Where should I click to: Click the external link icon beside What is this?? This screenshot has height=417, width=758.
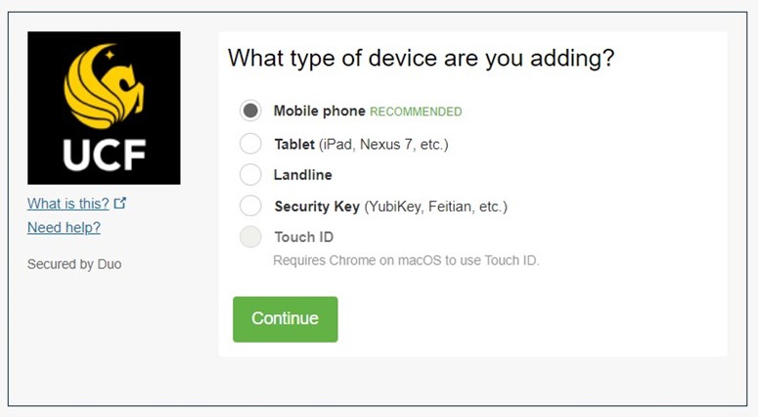(x=120, y=204)
